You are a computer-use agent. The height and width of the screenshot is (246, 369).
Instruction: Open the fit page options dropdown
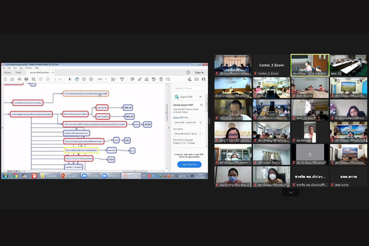114,79
